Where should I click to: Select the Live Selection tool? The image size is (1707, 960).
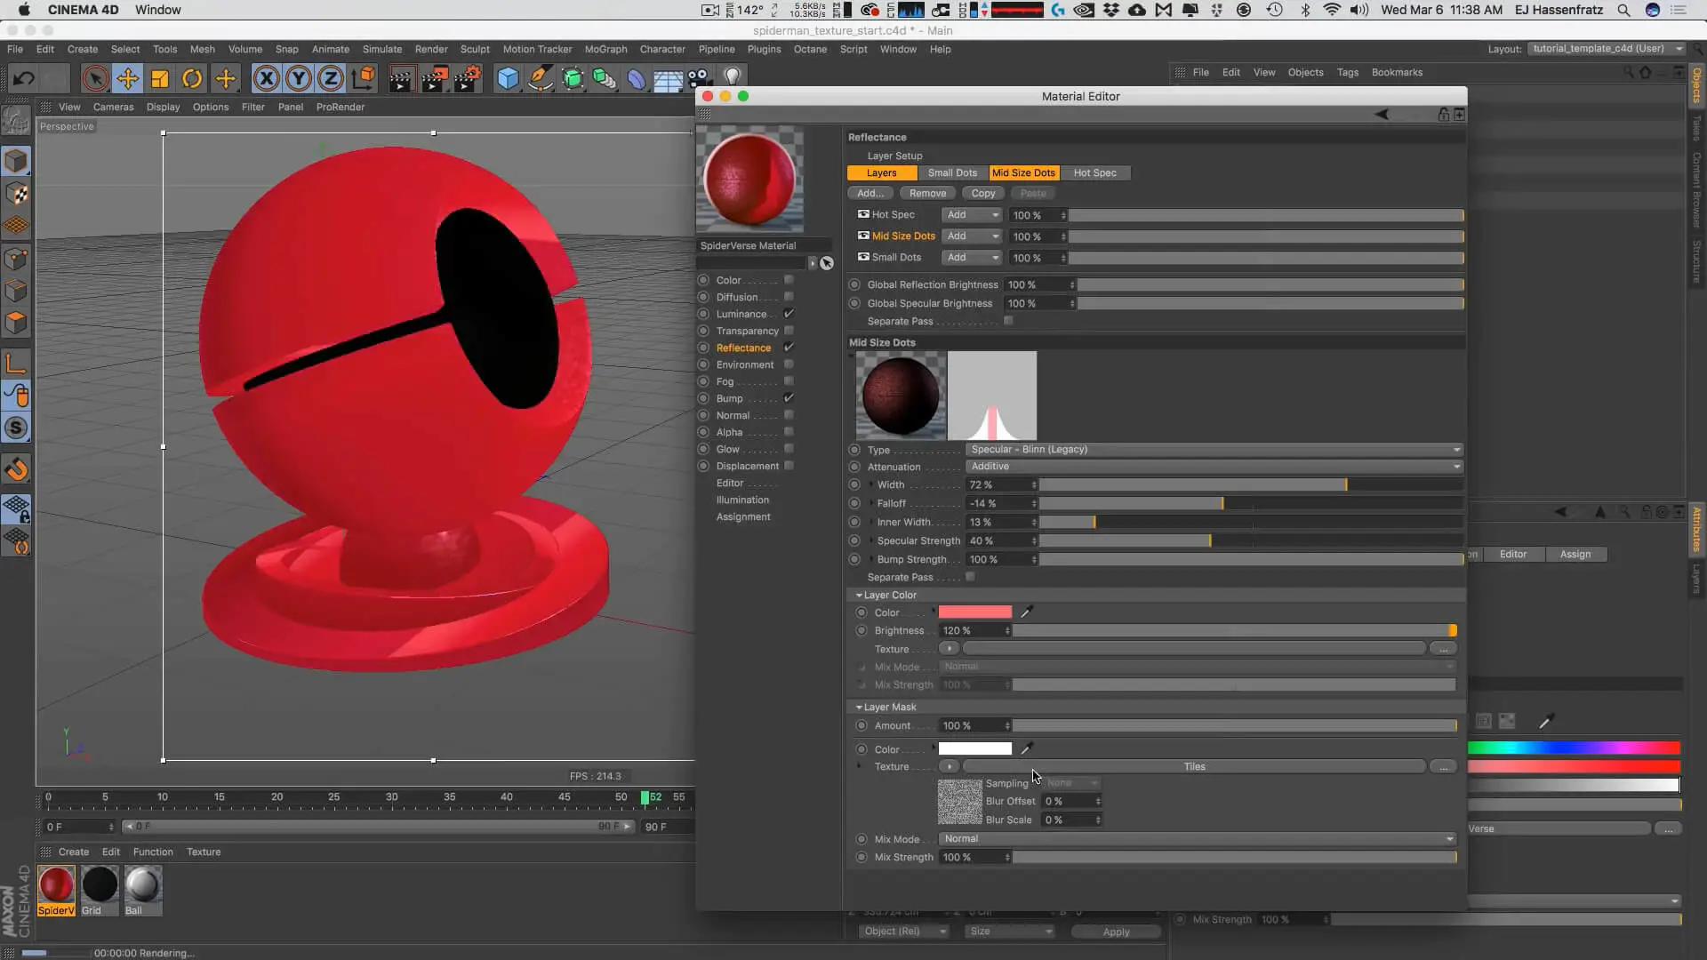click(95, 78)
